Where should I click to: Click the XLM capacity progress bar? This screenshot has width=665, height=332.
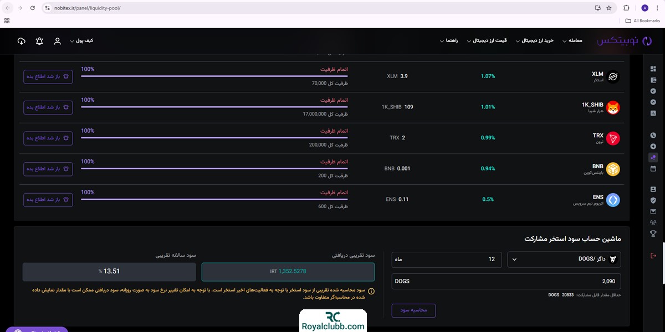coord(214,75)
